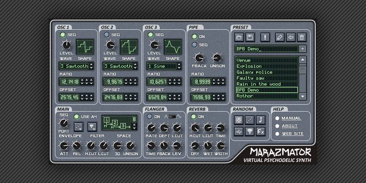Select the Explosion preset
The width and height of the screenshot is (366, 183).
(x=266, y=66)
